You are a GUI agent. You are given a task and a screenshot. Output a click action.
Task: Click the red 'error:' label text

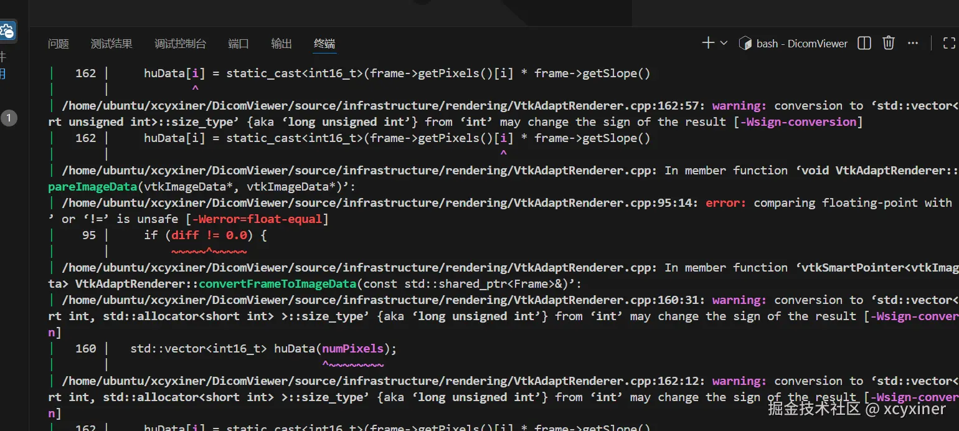pos(726,203)
